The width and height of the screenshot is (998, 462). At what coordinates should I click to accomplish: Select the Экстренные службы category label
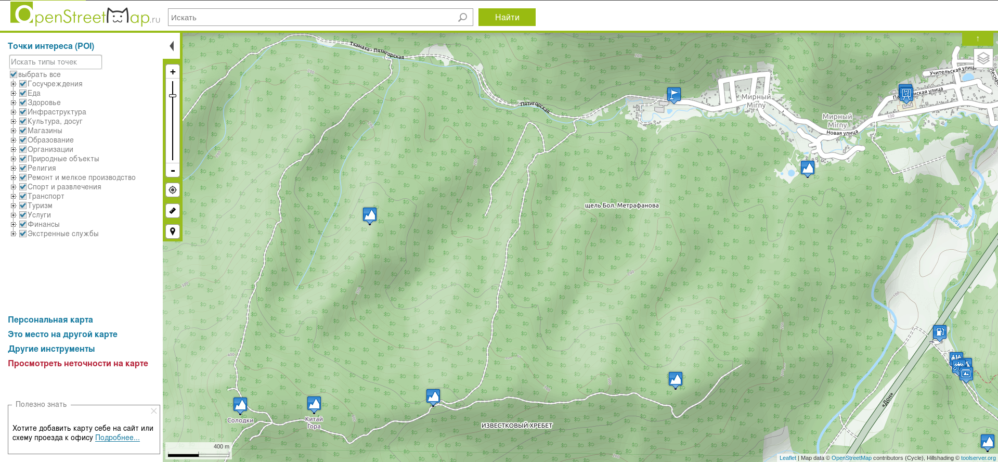pos(63,234)
